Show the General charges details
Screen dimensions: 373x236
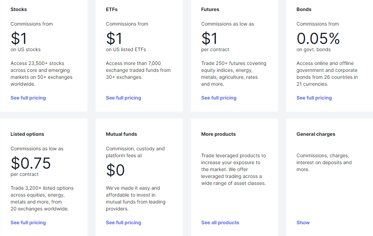point(303,223)
